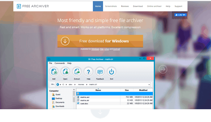Screen dimensions: 211x122
Task: Click the Open archive toolbar icon
Action: [65, 71]
